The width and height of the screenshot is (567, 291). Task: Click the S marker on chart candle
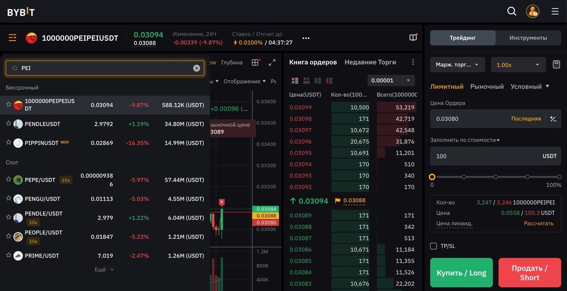222,203
